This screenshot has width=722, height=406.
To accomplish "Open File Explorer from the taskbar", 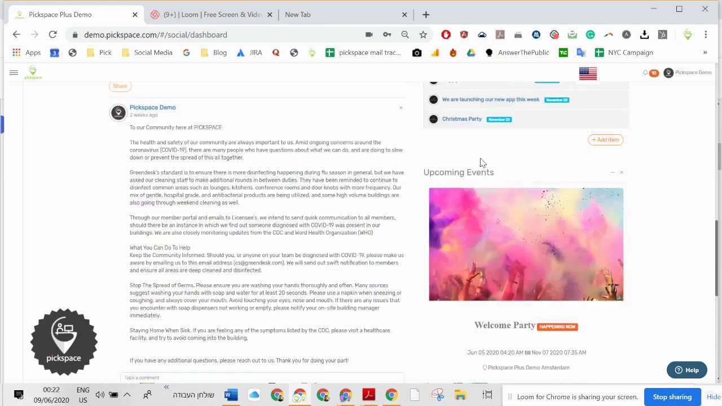I will [460, 395].
